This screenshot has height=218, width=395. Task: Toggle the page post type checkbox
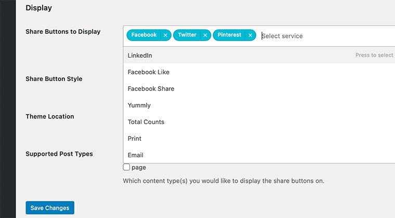coord(126,168)
